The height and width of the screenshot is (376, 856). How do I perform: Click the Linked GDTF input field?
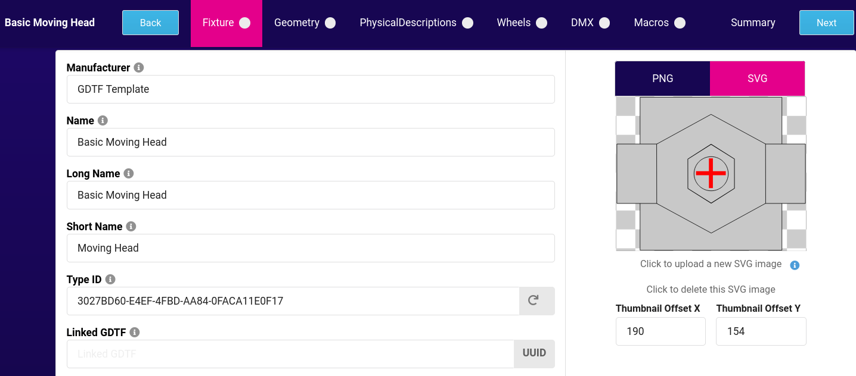[x=290, y=354]
